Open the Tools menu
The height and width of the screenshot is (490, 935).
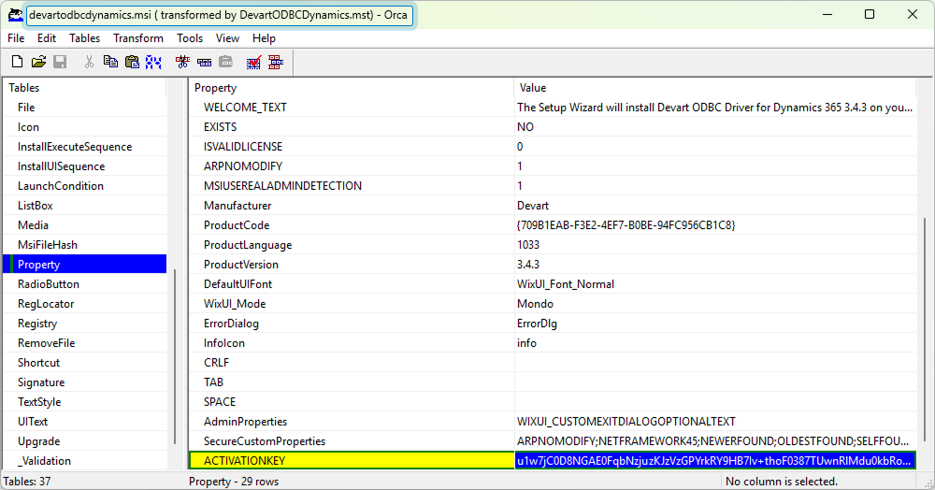click(x=190, y=38)
